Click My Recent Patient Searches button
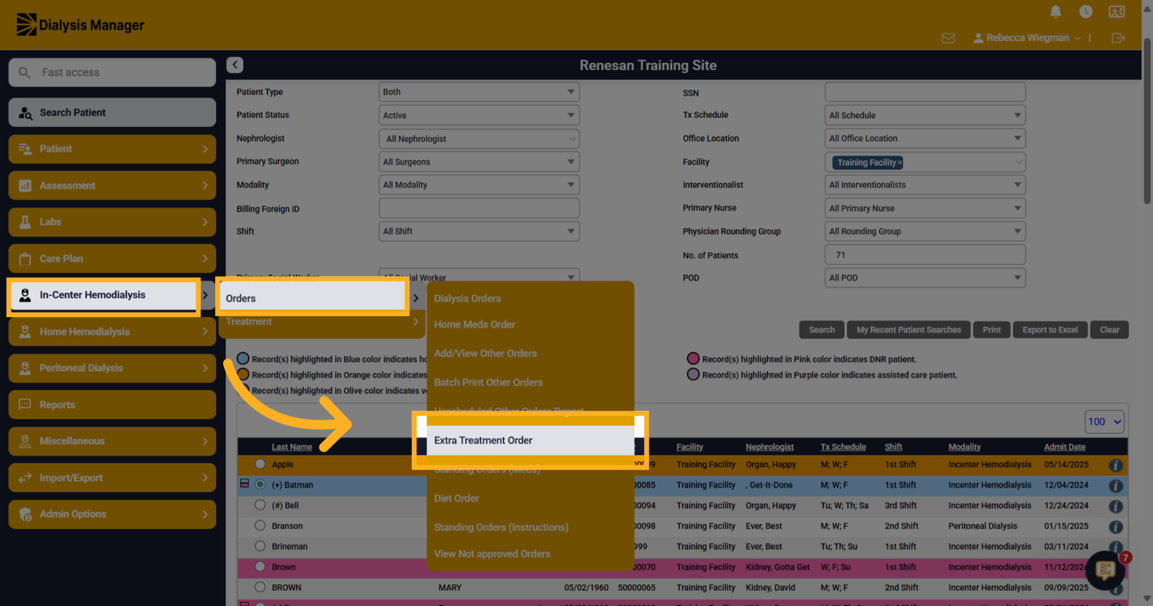Screen dimensions: 1153x606 tap(908, 330)
